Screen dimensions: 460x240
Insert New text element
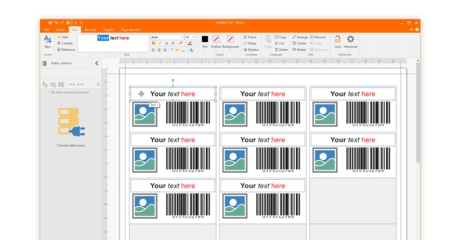(48, 42)
